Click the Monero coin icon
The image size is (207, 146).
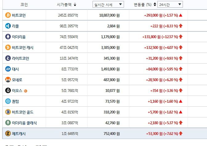click(8, 80)
